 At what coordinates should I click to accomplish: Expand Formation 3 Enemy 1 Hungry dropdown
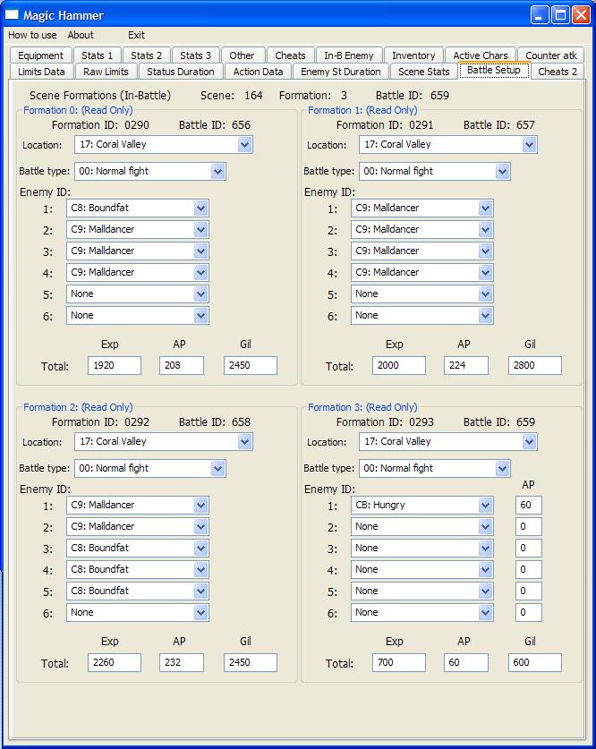(x=422, y=506)
